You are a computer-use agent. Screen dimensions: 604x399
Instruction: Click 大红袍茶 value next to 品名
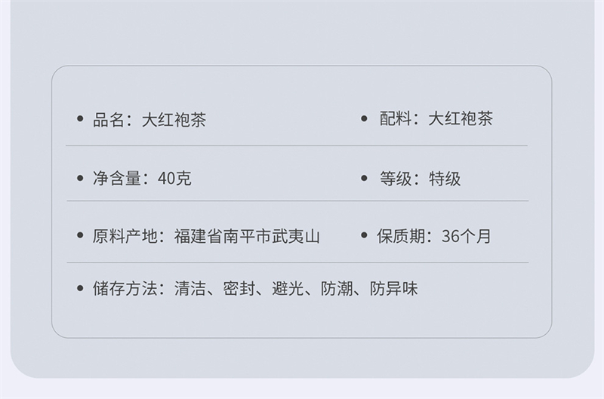[x=174, y=119]
